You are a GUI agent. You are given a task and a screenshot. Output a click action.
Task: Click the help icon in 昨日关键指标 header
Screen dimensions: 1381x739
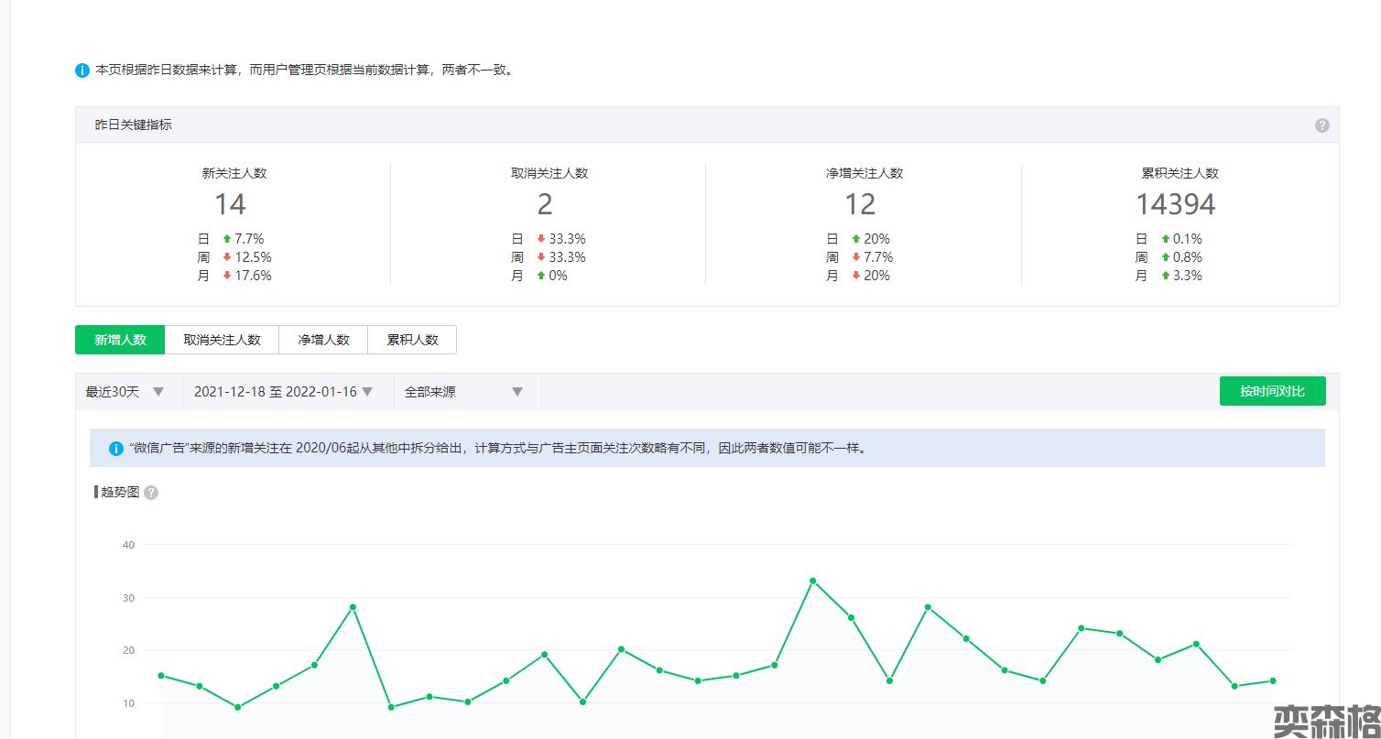coord(1321,125)
